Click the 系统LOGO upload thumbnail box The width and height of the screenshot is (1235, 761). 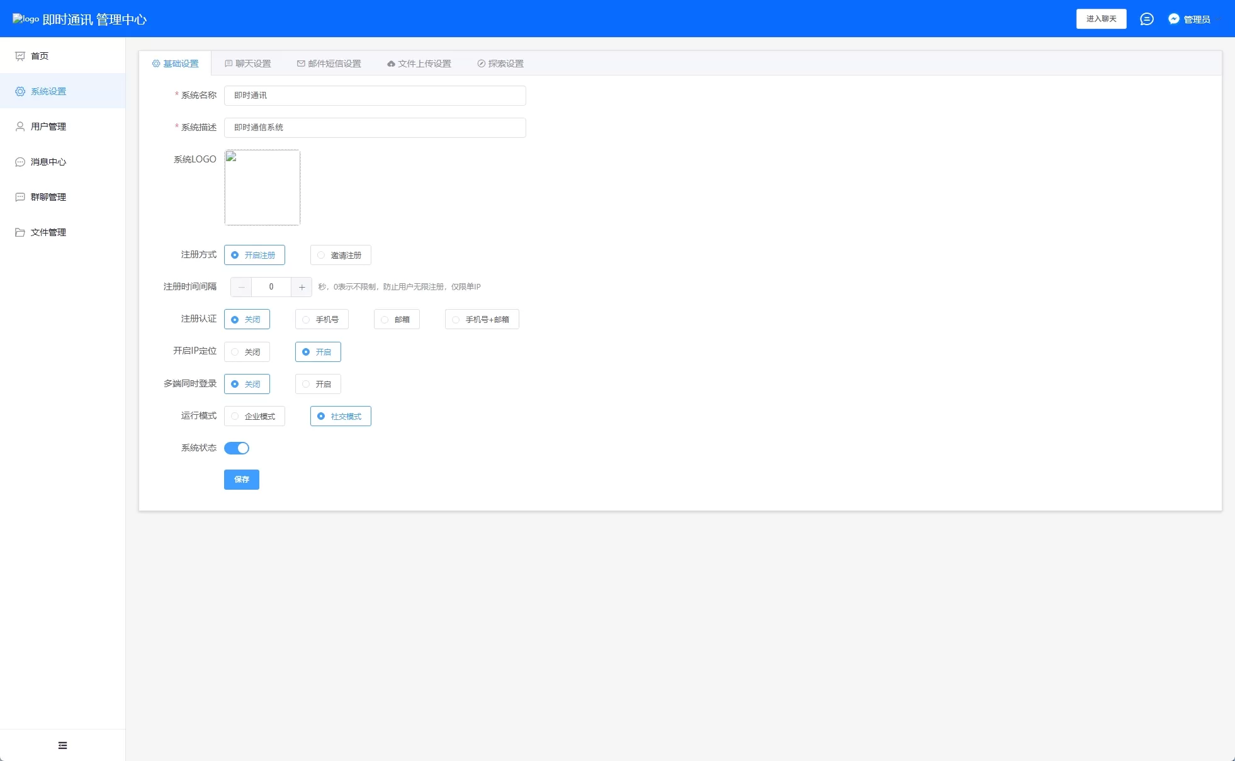click(262, 188)
